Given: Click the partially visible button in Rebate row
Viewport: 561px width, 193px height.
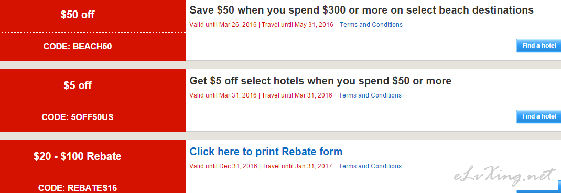Looking at the screenshot, I should point(538,187).
